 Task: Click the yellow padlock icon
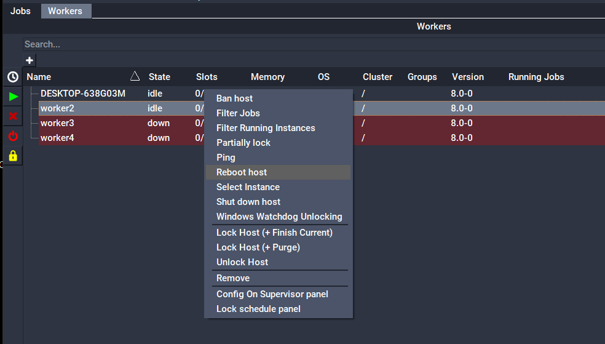click(13, 156)
